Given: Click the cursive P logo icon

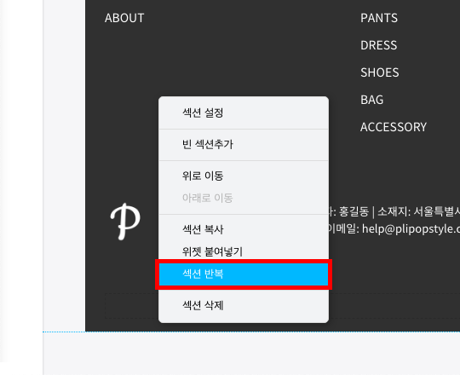Looking at the screenshot, I should [125, 222].
